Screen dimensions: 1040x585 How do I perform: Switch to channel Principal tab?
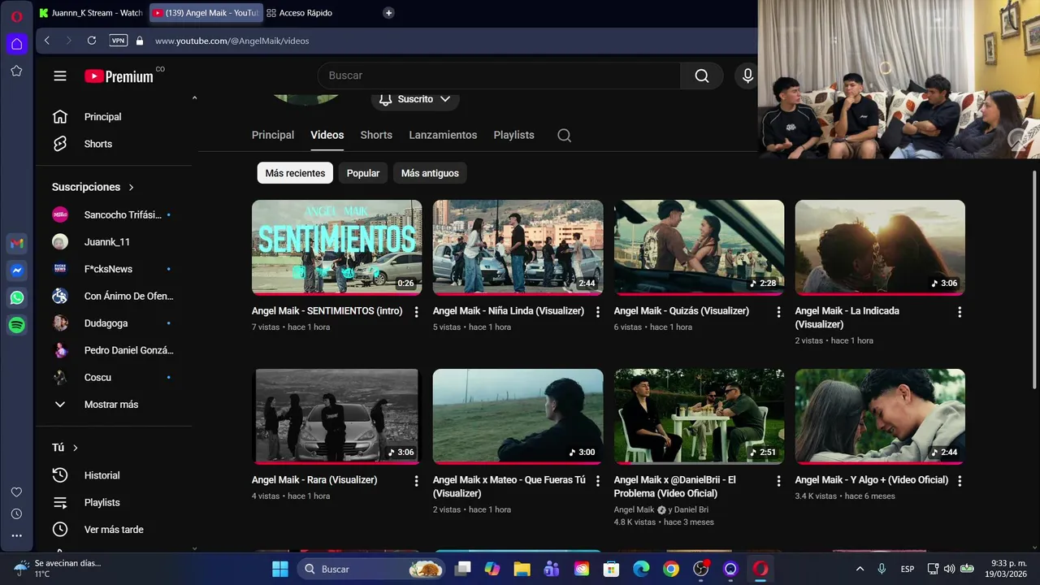tap(273, 136)
